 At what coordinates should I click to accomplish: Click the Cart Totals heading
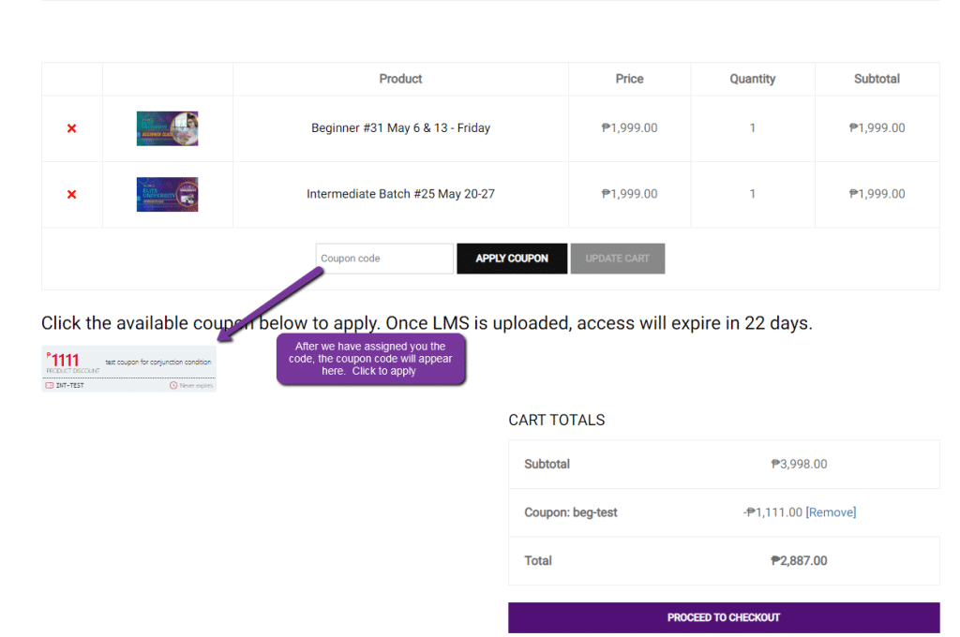coord(556,420)
